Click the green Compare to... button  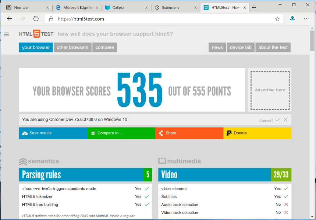[121, 133]
